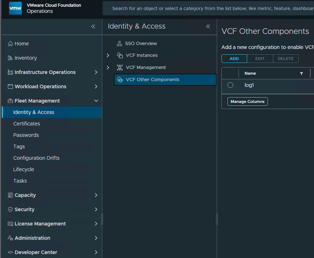Select VCF Other Components tree item
The width and height of the screenshot is (314, 258).
[x=165, y=80]
